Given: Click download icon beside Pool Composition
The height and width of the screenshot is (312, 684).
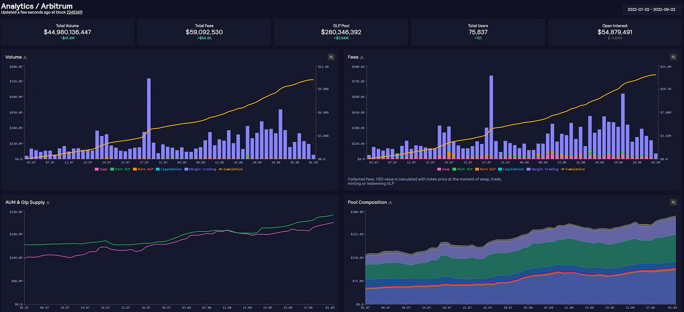Looking at the screenshot, I should [390, 203].
